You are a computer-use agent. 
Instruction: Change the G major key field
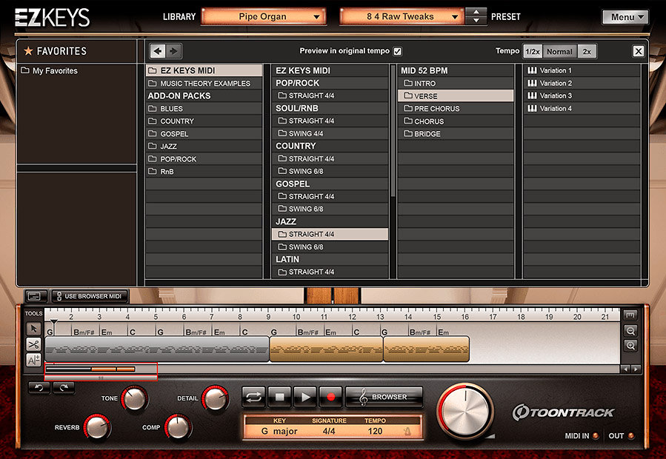point(279,432)
